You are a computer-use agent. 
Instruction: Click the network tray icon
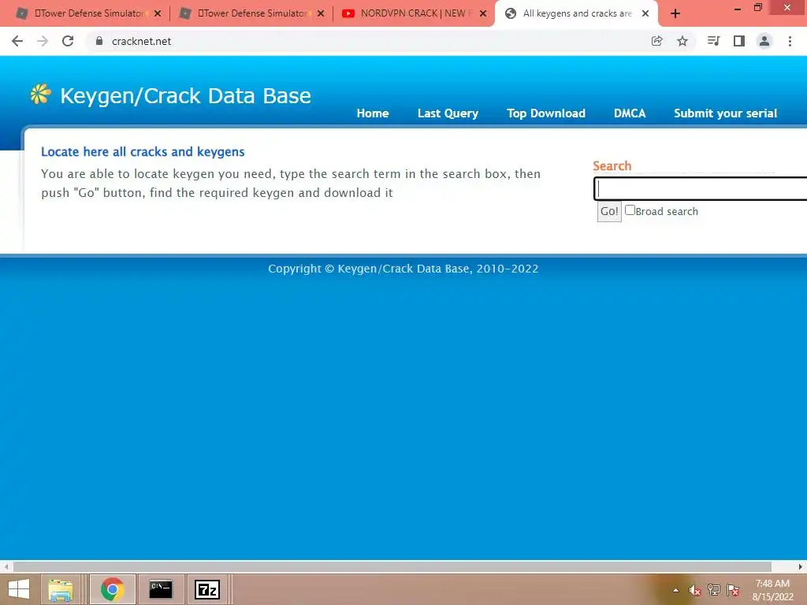pyautogui.click(x=714, y=590)
